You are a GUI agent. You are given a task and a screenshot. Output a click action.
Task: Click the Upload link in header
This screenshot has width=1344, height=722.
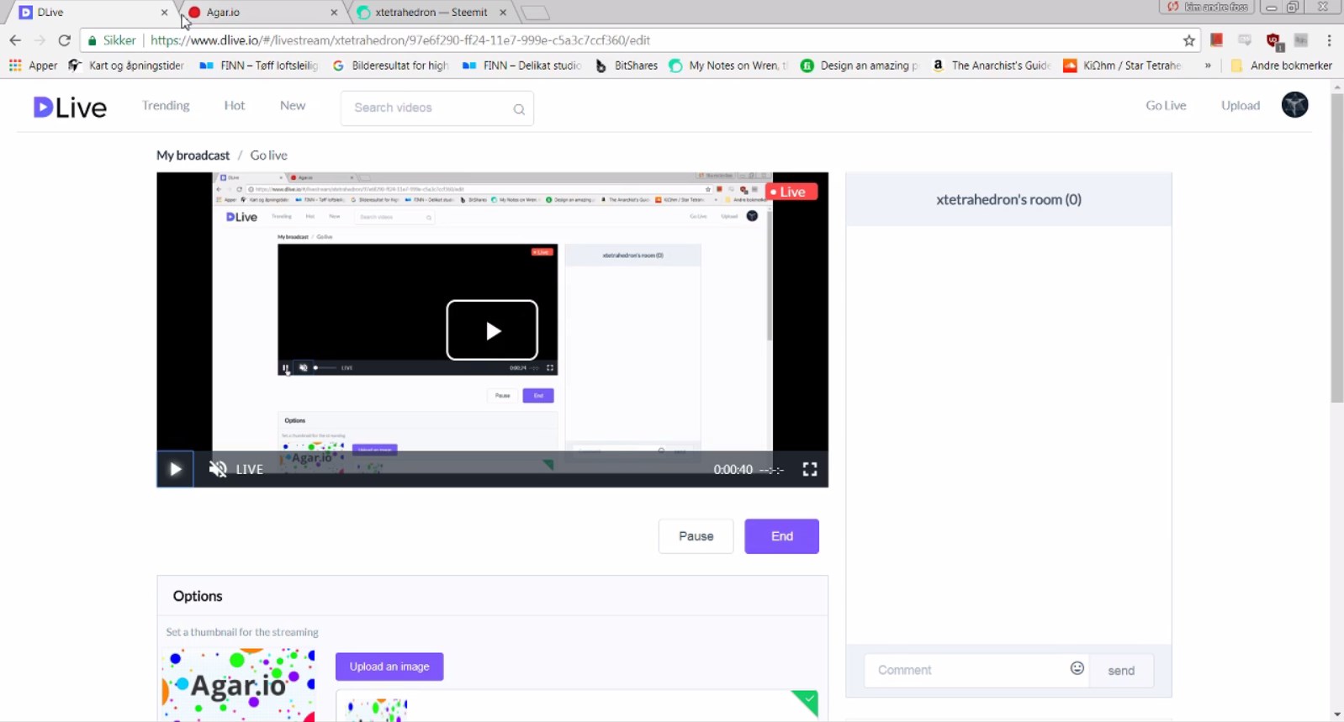tap(1241, 105)
